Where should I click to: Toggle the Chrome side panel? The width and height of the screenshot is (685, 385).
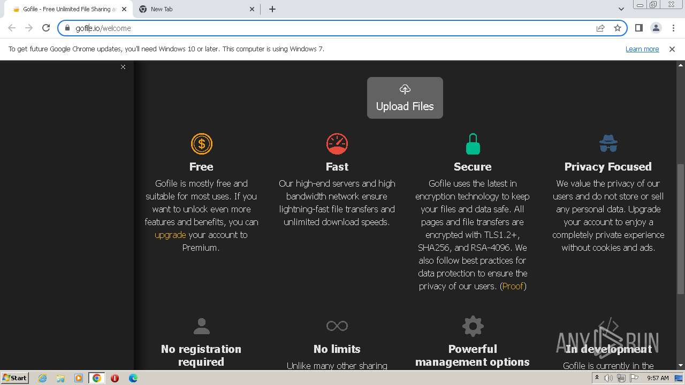click(638, 28)
